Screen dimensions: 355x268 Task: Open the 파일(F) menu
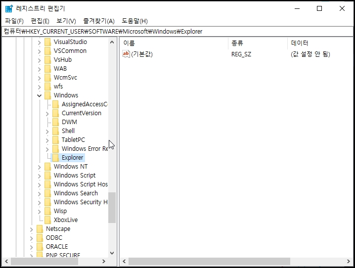tap(14, 21)
